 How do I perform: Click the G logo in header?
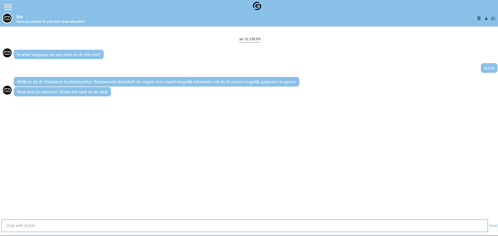[257, 6]
